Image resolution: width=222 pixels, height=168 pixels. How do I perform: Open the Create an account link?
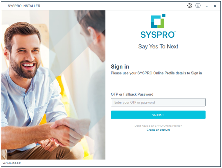(x=158, y=130)
